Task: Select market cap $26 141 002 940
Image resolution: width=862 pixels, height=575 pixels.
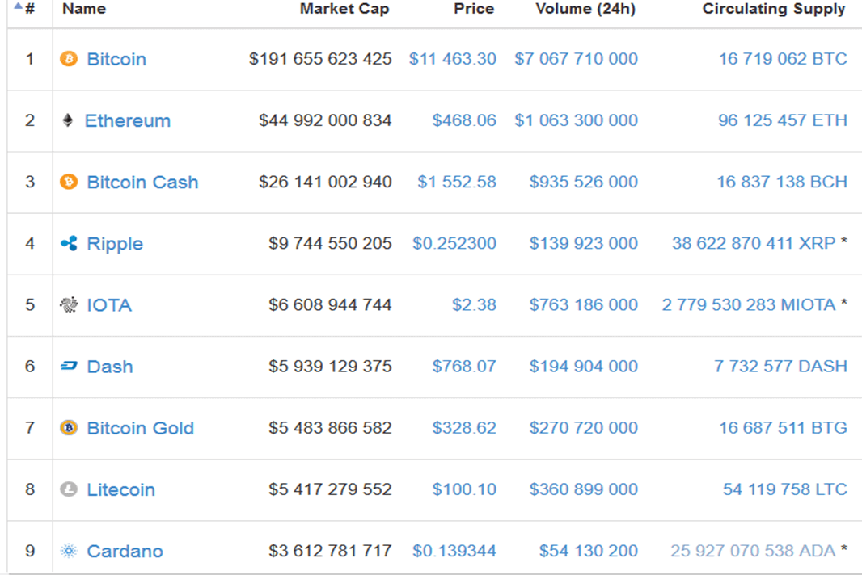Action: [x=325, y=182]
